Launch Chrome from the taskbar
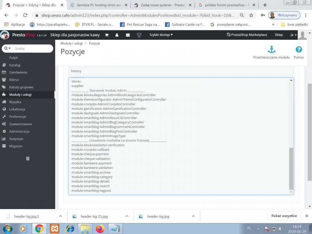312x234 pixels. click(x=39, y=229)
